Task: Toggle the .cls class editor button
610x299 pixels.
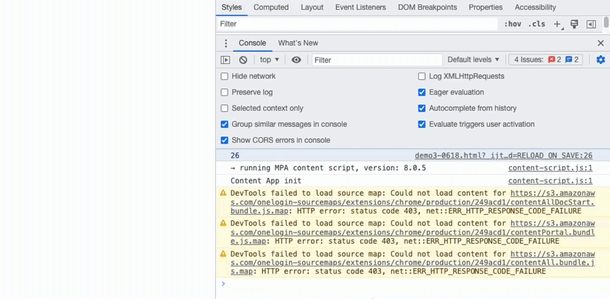Action: [537, 24]
